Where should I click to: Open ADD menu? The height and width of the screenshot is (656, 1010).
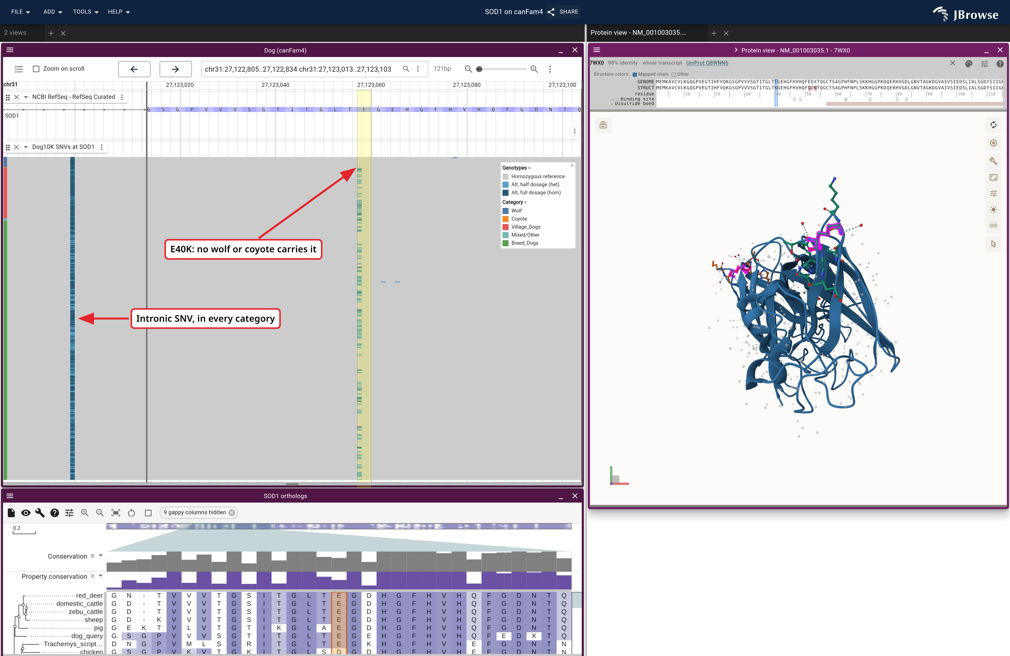[x=53, y=12]
